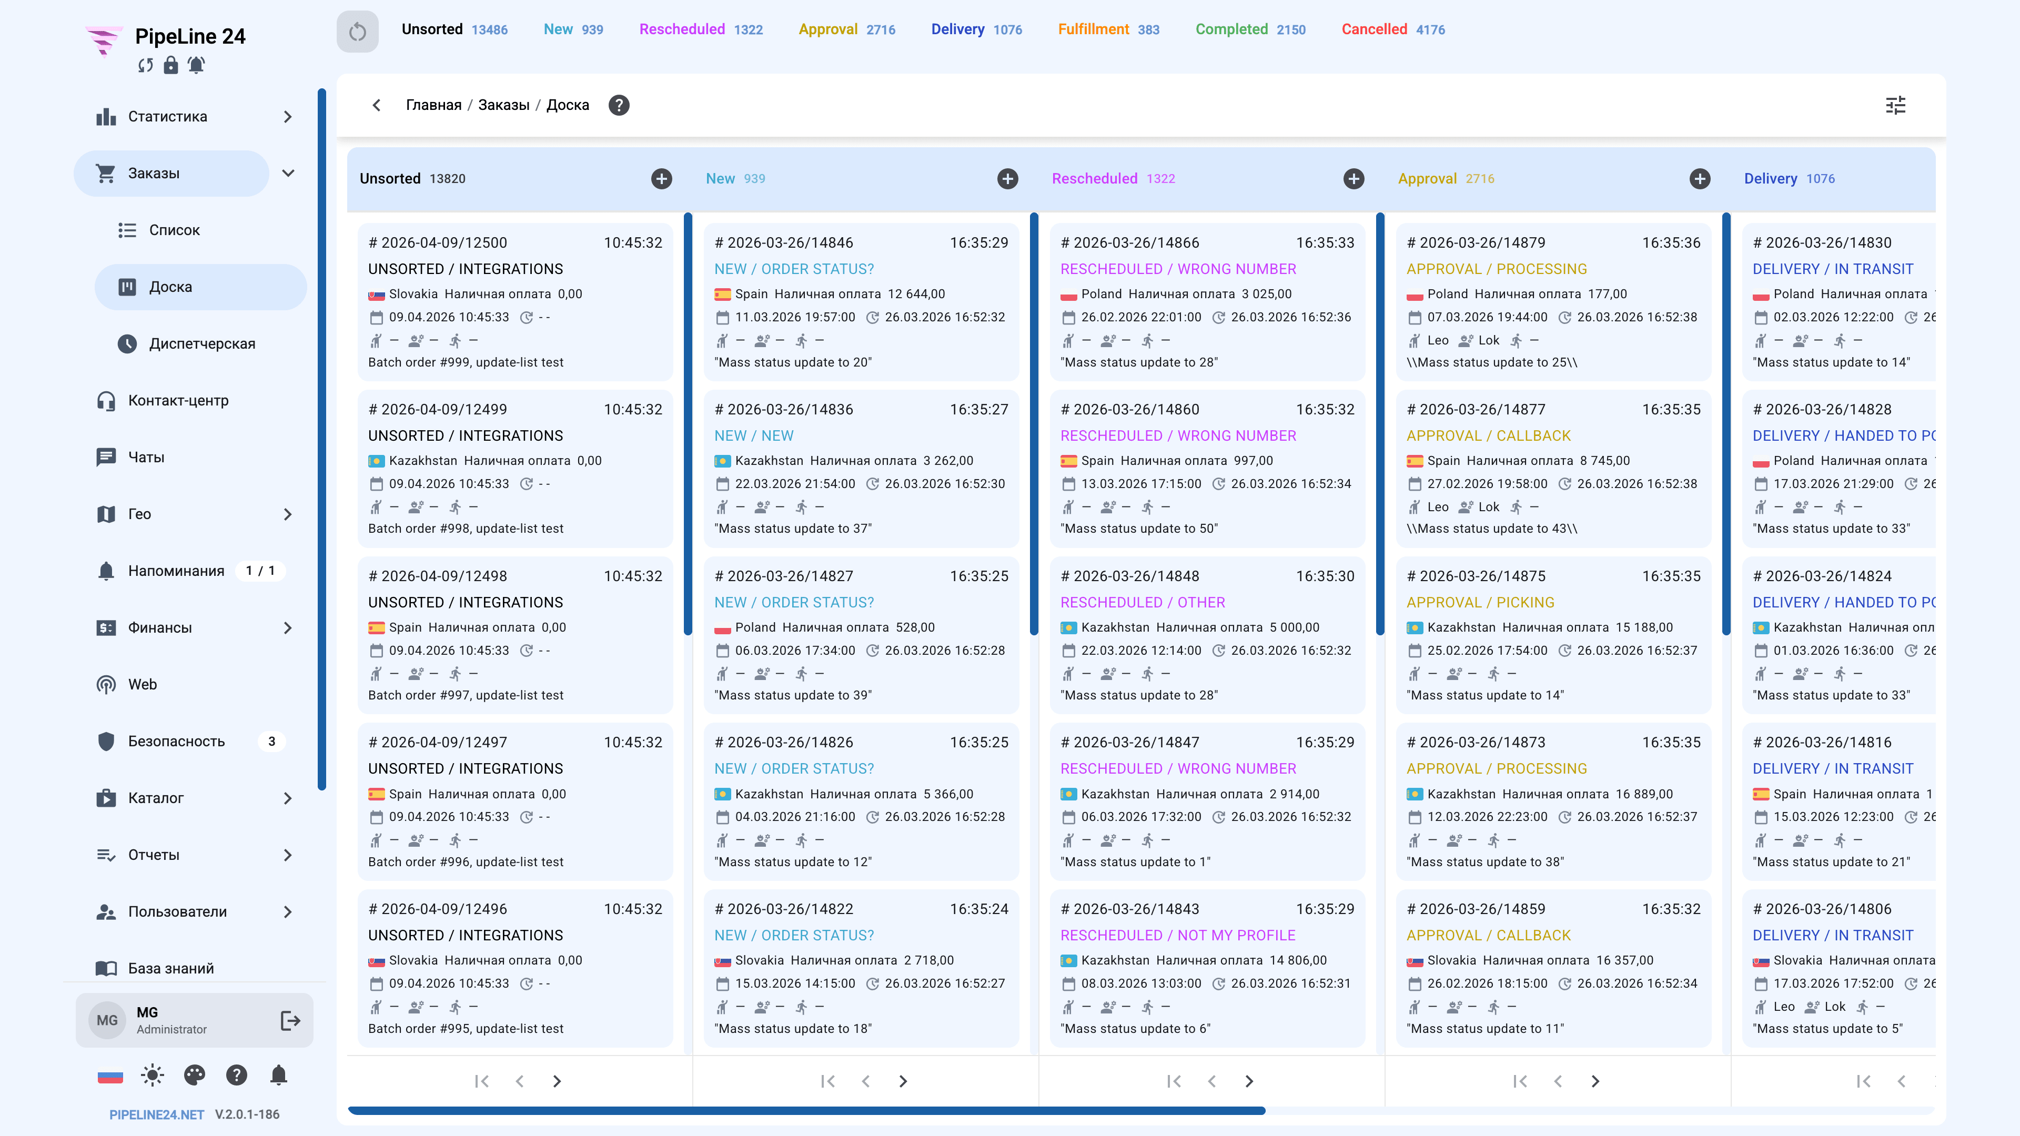
Task: Select Fulfillment status tab at top
Action: point(1108,30)
